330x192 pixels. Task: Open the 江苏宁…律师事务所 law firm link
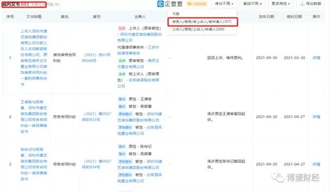(x=138, y=50)
